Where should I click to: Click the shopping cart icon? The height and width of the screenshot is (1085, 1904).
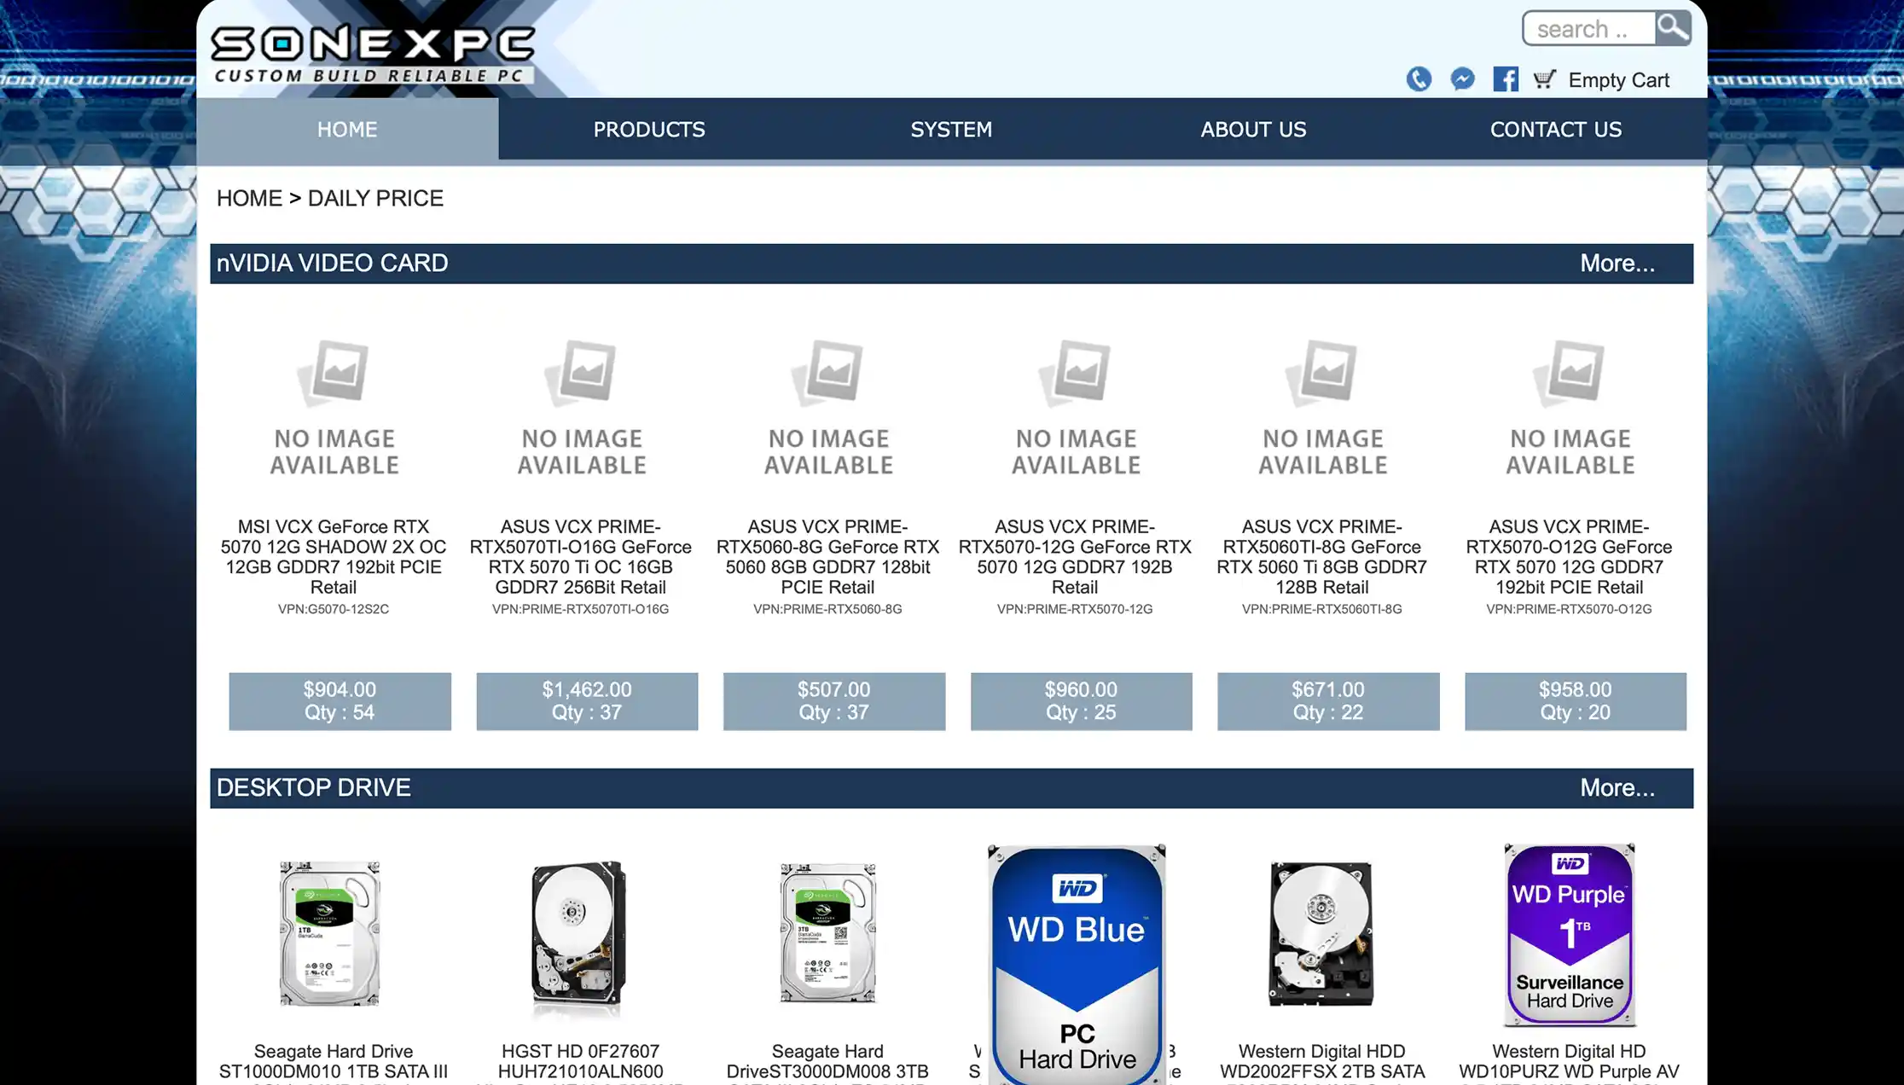[1545, 79]
